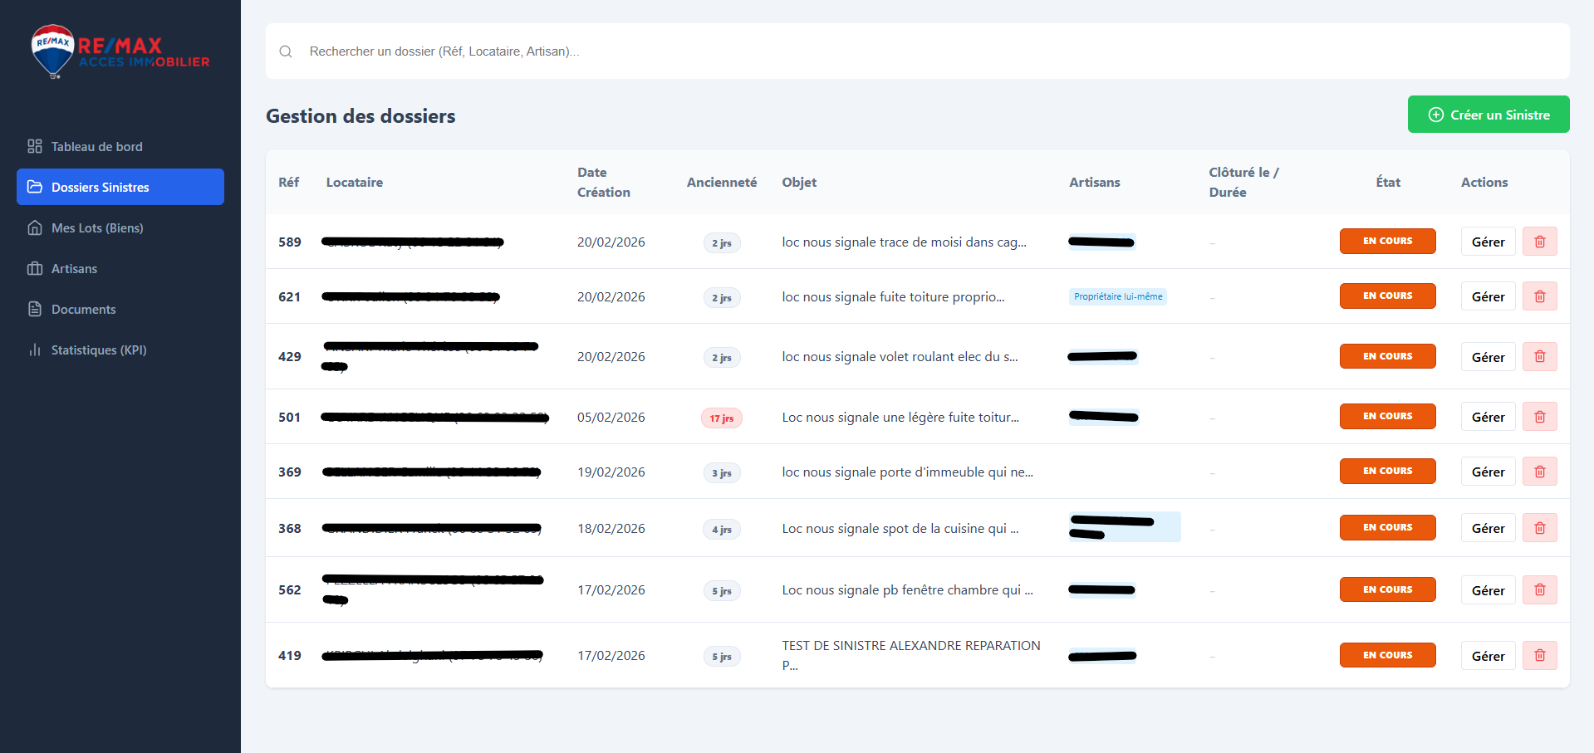The image size is (1594, 753).
Task: Open Tableau de bord in the sidebar
Action: coord(96,147)
